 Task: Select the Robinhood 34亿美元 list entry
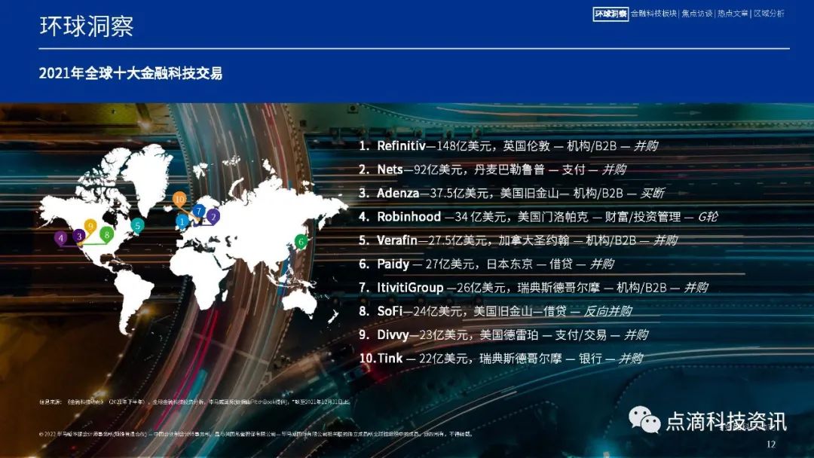coord(538,217)
